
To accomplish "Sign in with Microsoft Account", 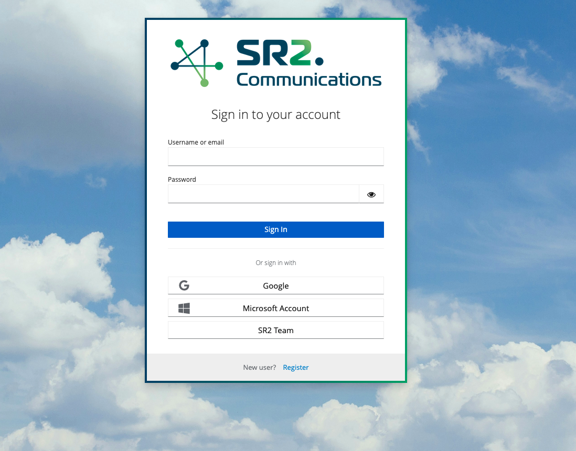I will tap(276, 308).
